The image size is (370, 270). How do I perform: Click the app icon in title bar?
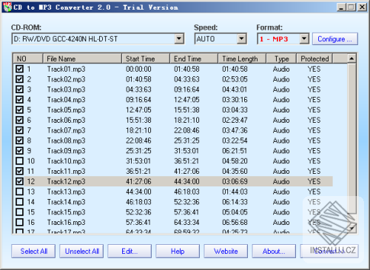pos(7,7)
